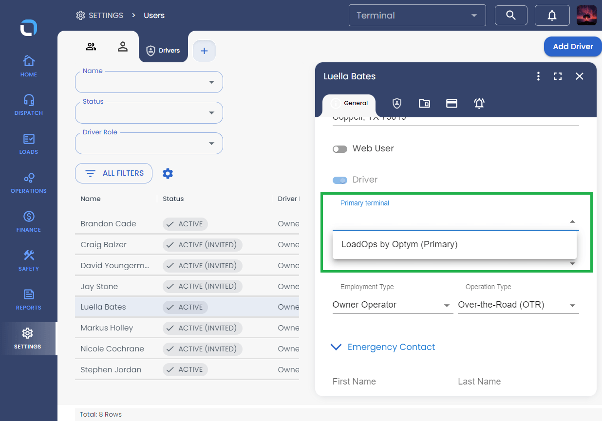
Task: Open the documents folder tab in panel
Action: [424, 103]
